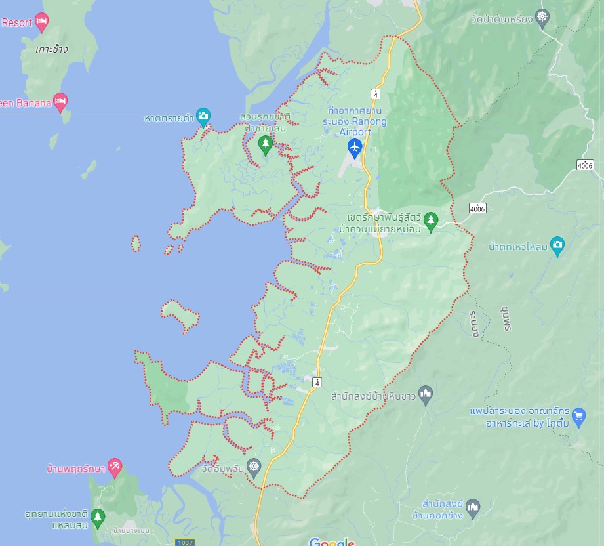Image resolution: width=604 pixels, height=546 pixels.
Task: Click the highway 4 shield near the airport
Action: 375,94
